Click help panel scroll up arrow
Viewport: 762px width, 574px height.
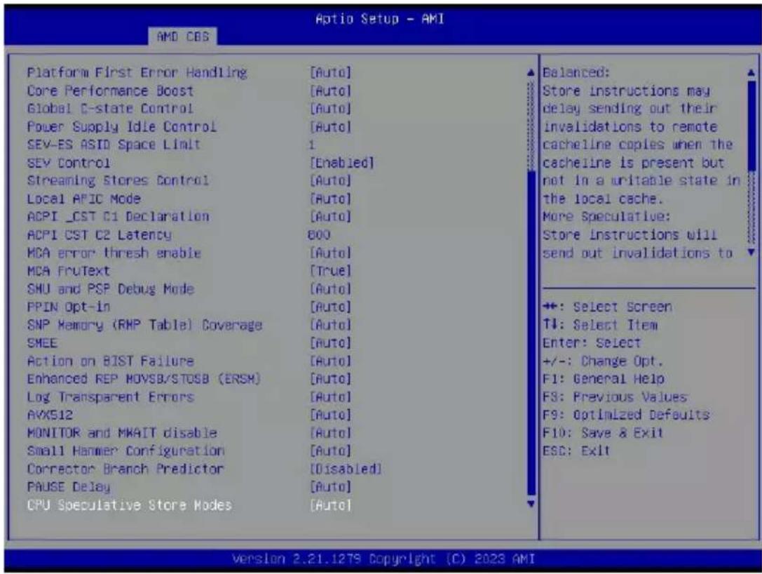coord(751,73)
